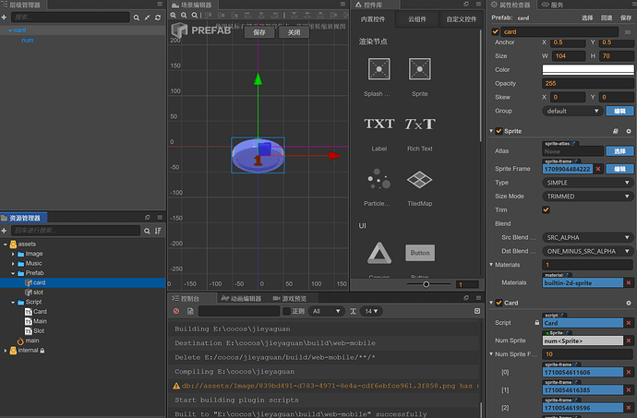Open the Group default dropdown
The width and height of the screenshot is (637, 418).
coord(572,111)
